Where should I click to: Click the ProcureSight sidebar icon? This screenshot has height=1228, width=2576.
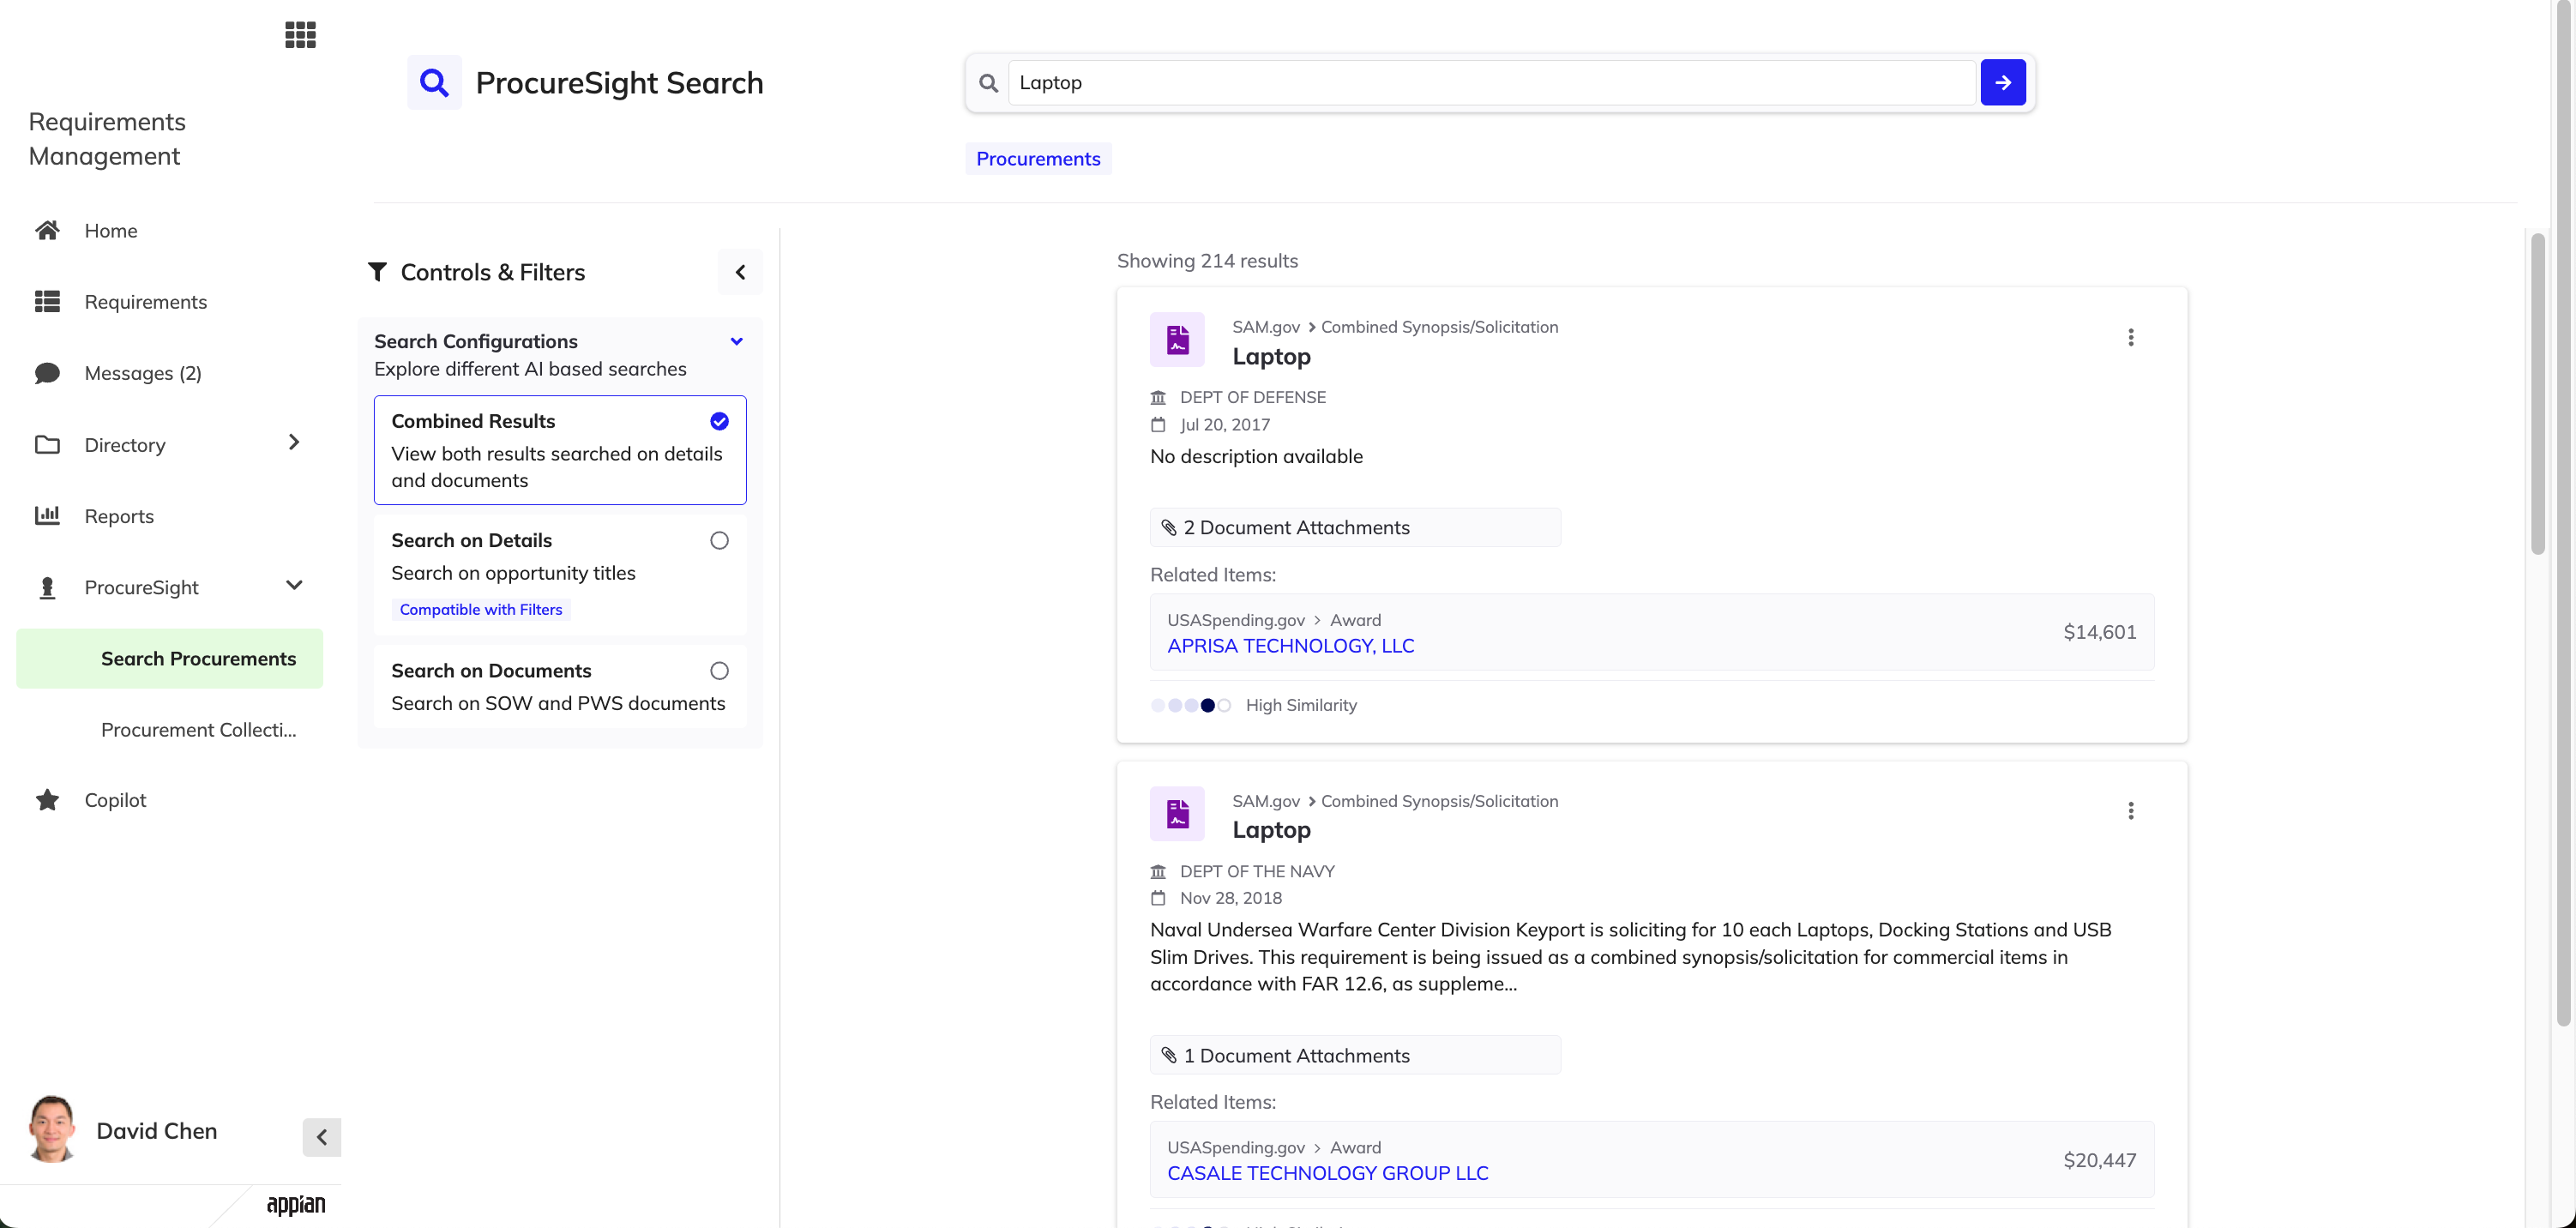[x=47, y=588]
